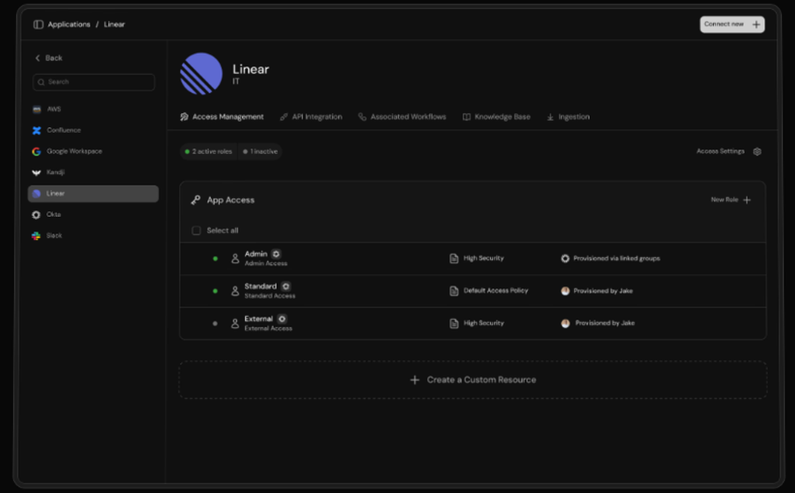
Task: Go Back using the sidebar link
Action: coord(48,58)
